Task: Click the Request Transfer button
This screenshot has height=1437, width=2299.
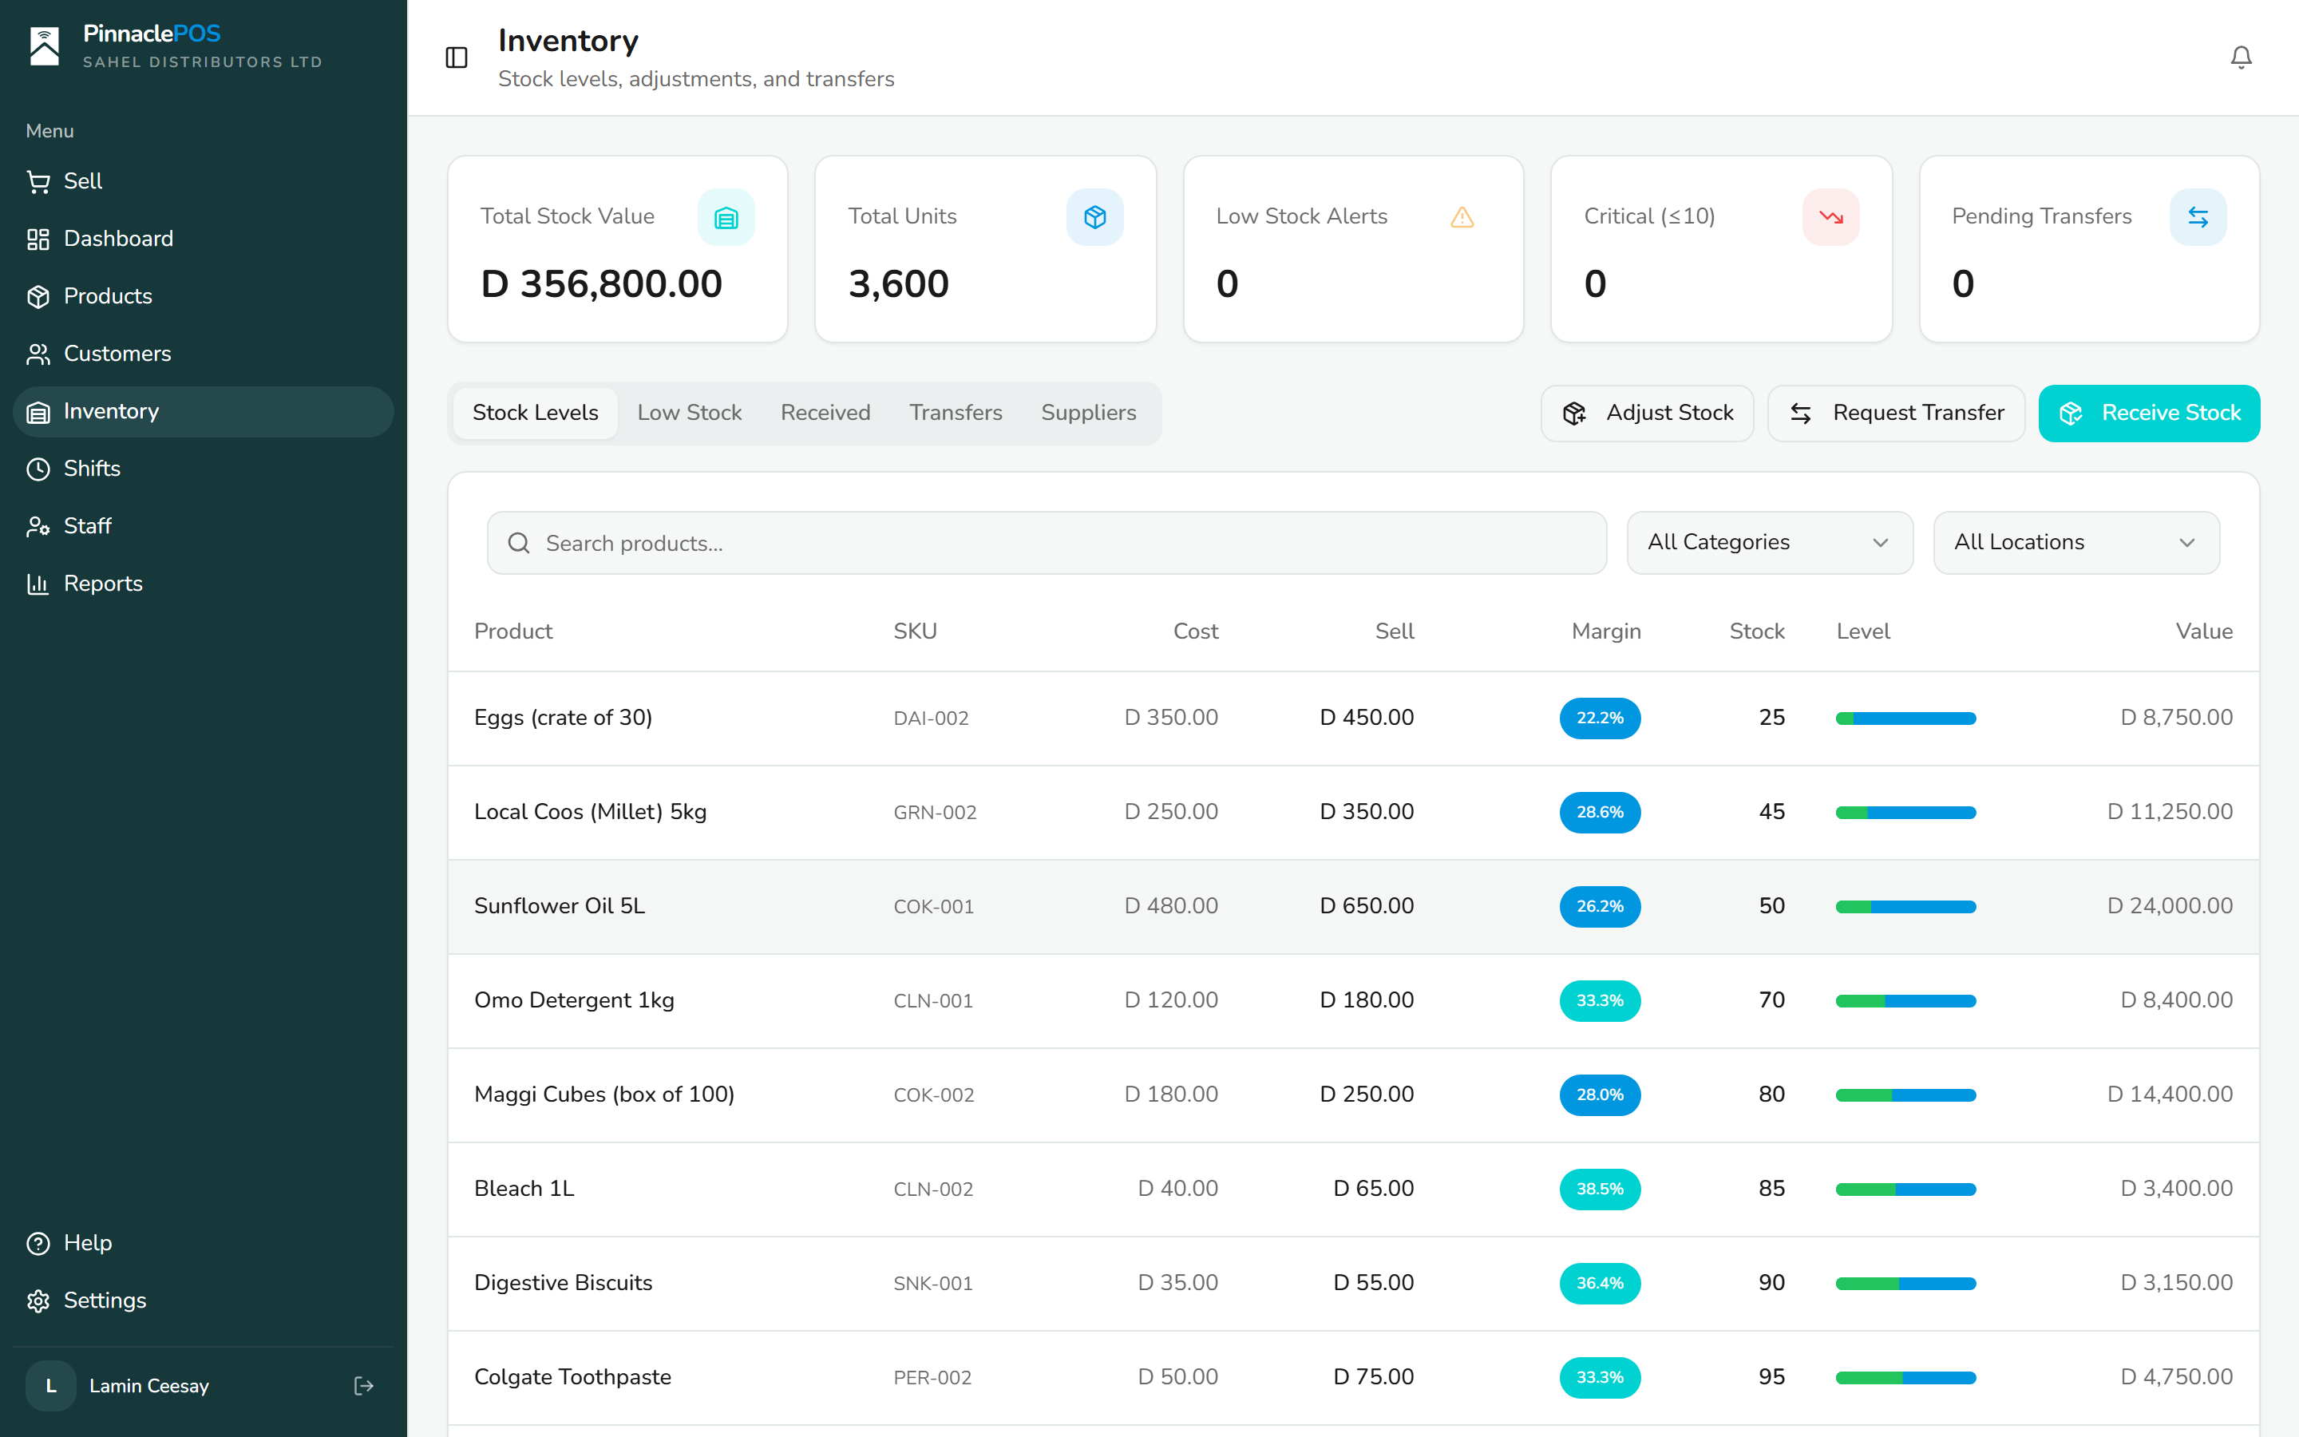Action: point(1895,413)
